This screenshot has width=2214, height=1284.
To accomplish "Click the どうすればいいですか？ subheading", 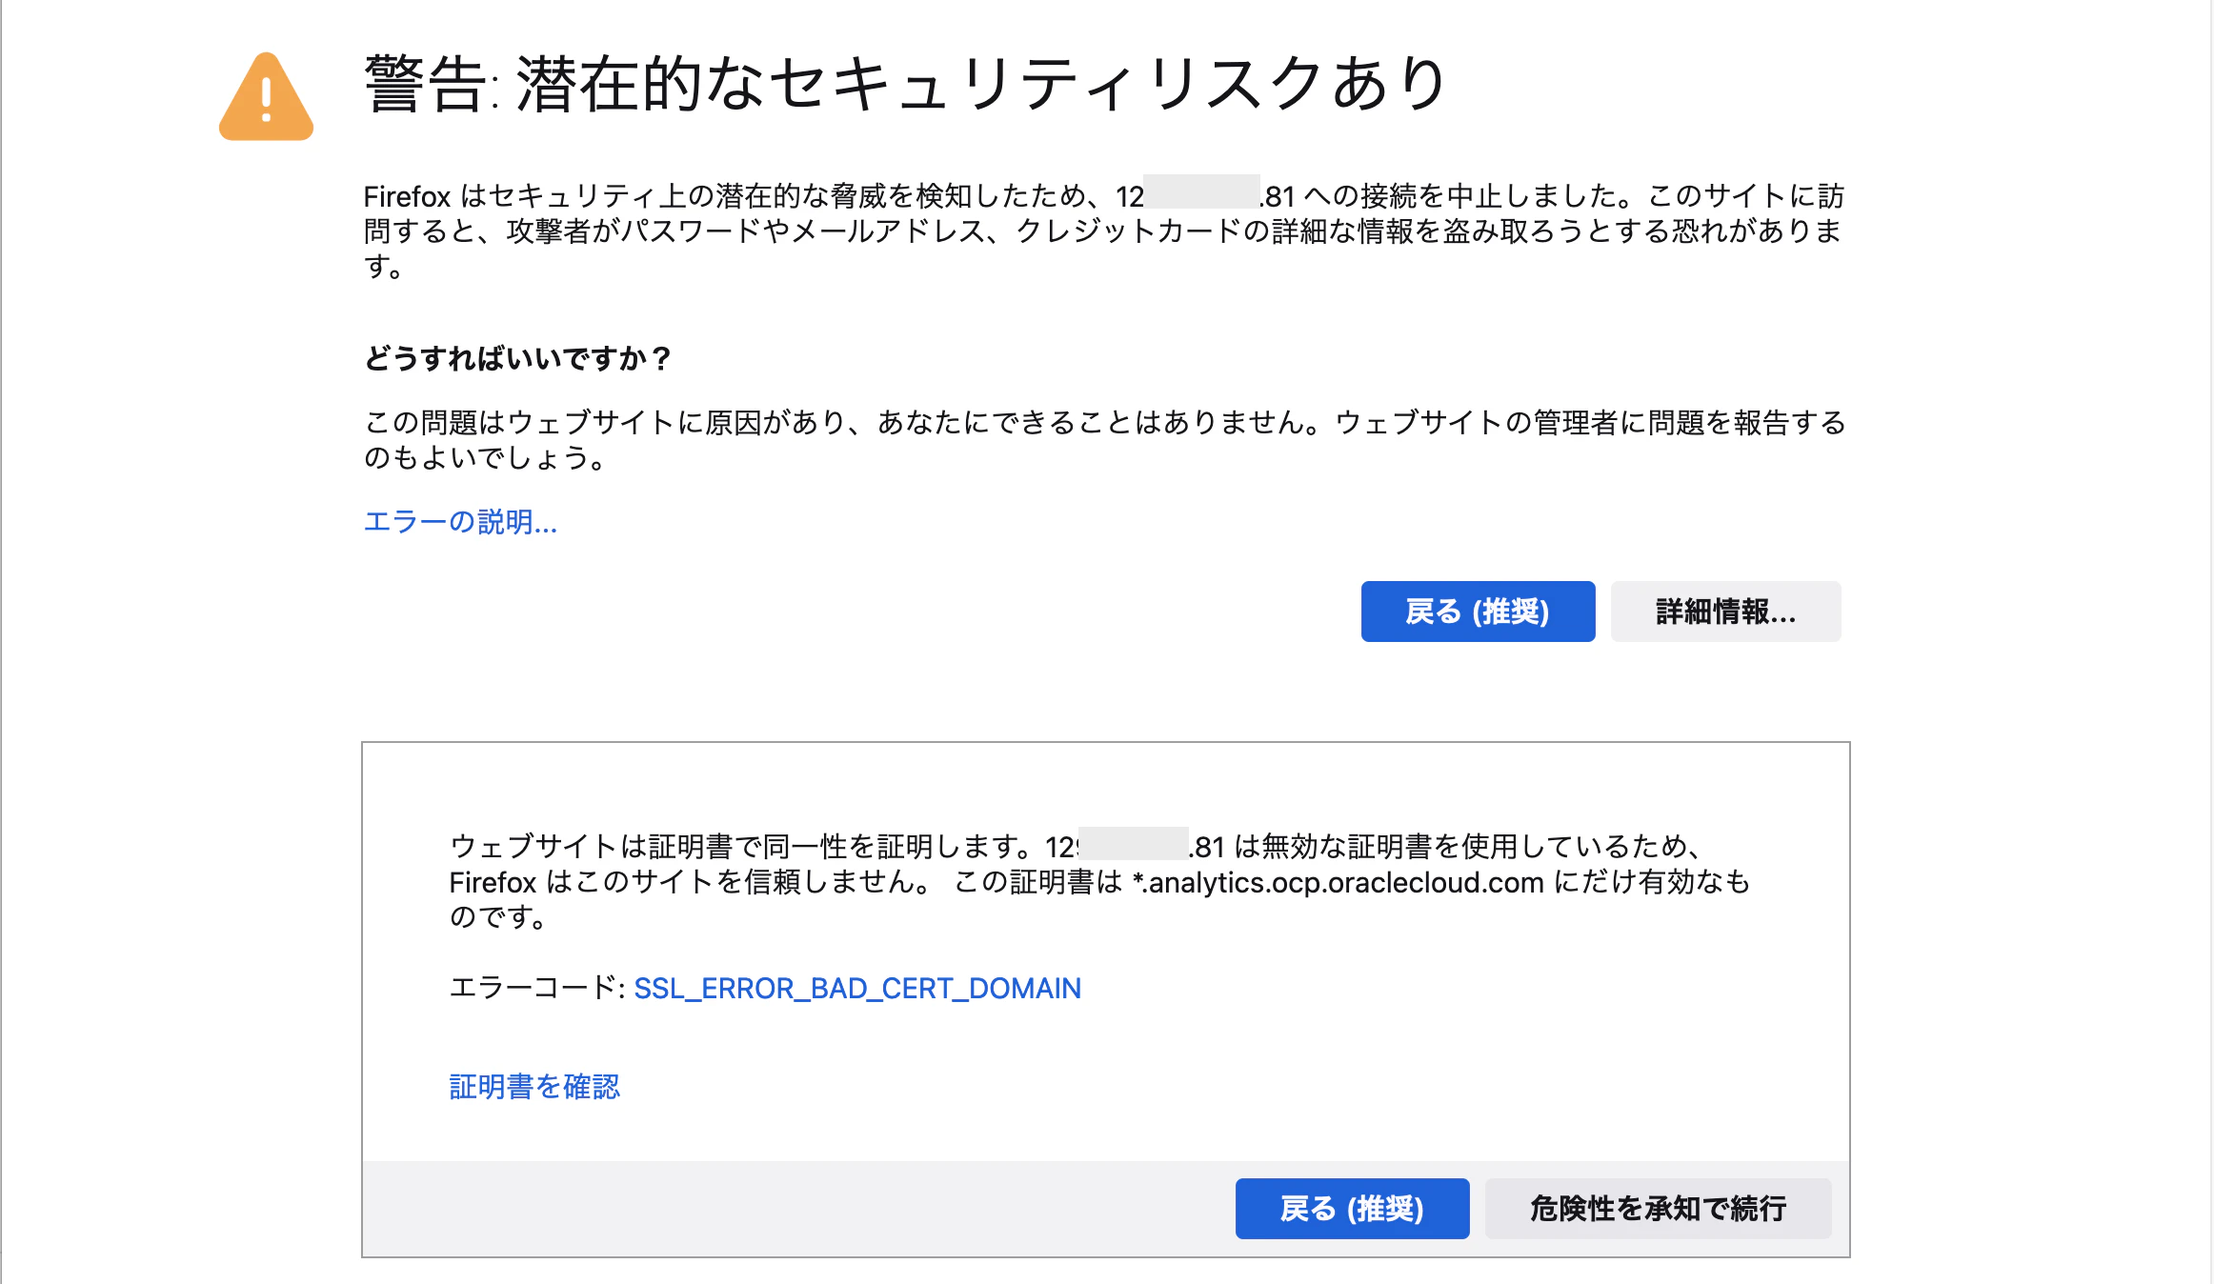I will (519, 359).
